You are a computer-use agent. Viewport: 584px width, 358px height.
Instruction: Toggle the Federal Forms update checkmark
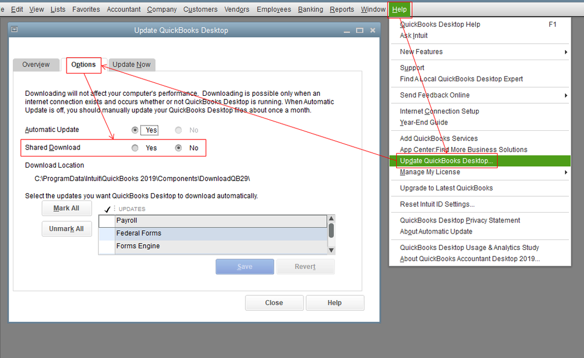(x=107, y=234)
